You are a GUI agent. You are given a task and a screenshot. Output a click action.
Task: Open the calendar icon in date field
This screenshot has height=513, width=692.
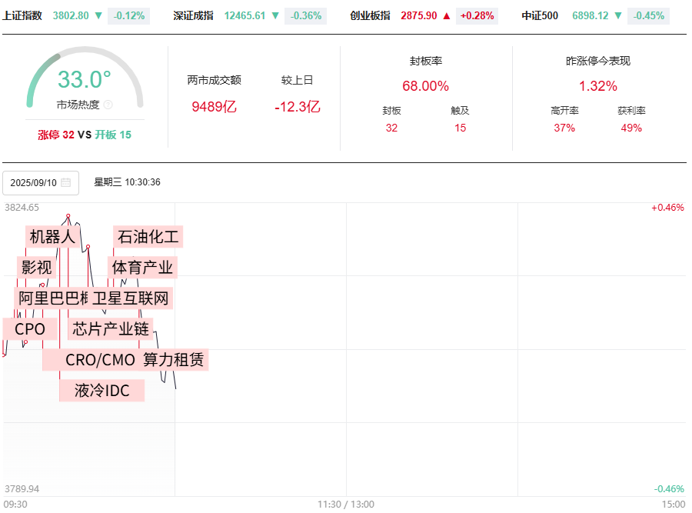coord(66,182)
